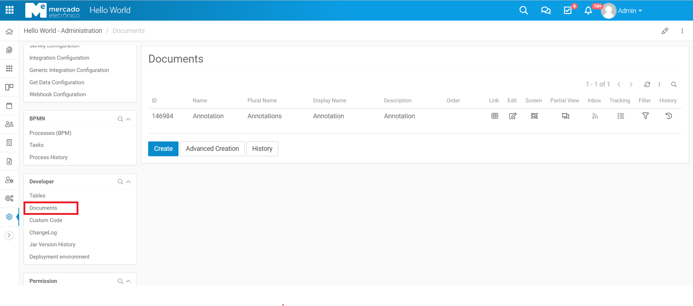Image resolution: width=693 pixels, height=306 pixels.
Task: Open the page options kebab menu
Action: click(682, 31)
